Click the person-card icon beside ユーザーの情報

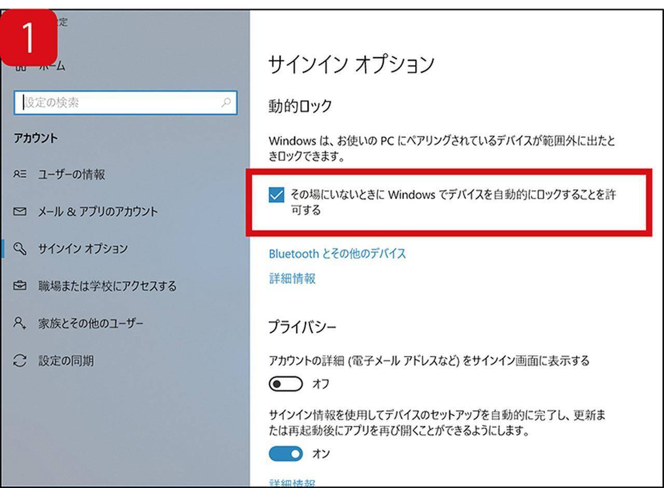click(20, 175)
